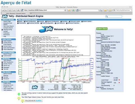
Task: Pause Local Crawl via its red square
Action: [x=119, y=80]
